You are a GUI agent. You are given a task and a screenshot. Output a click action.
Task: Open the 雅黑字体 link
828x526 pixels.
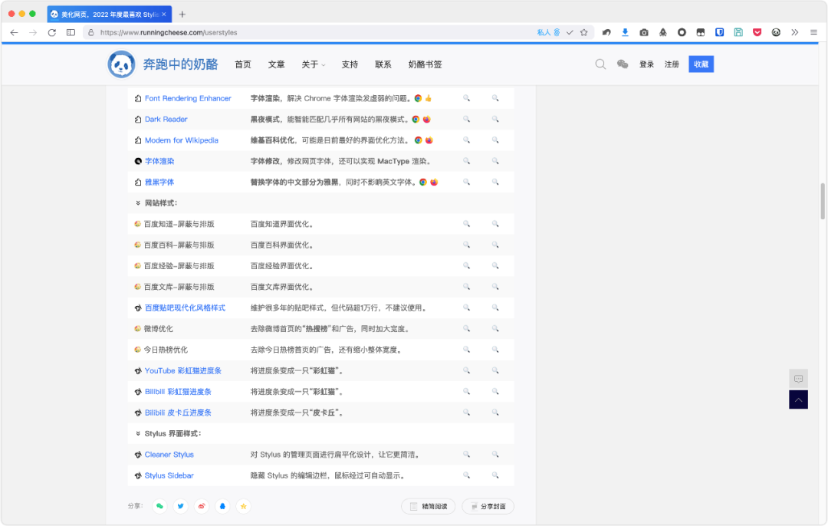pyautogui.click(x=159, y=182)
